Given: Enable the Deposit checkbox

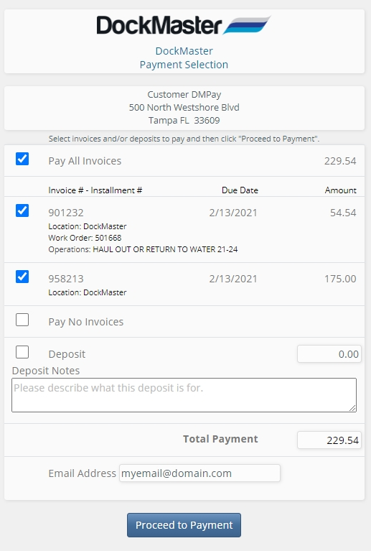Looking at the screenshot, I should [22, 352].
